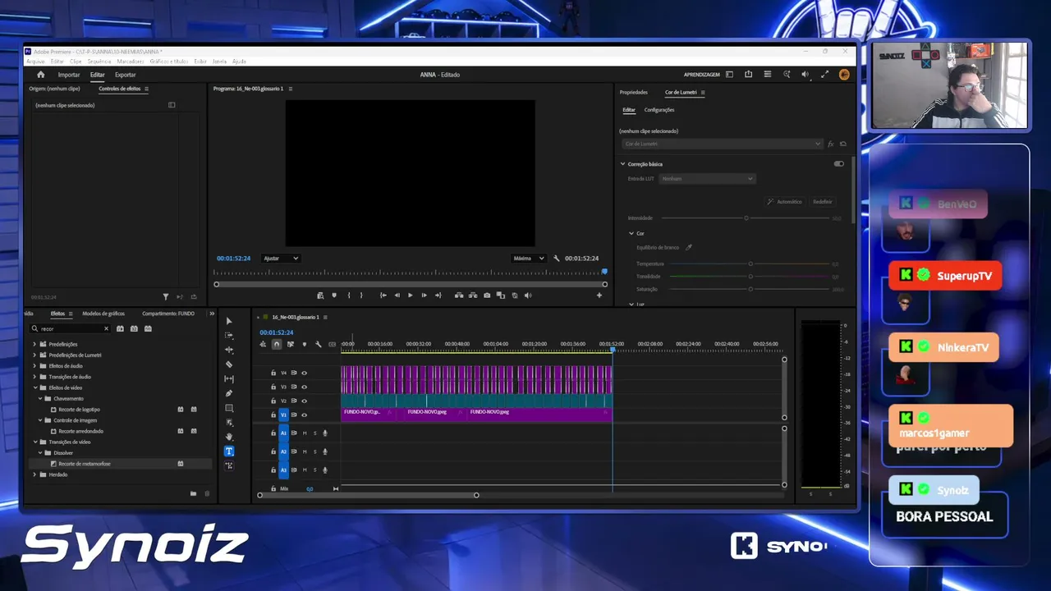The image size is (1051, 591).
Task: Enter full screen video mode icon
Action: 824,75
